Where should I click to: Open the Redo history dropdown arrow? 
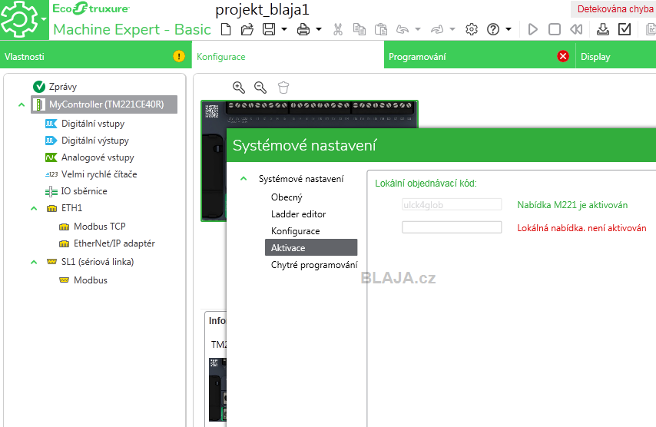coord(452,29)
